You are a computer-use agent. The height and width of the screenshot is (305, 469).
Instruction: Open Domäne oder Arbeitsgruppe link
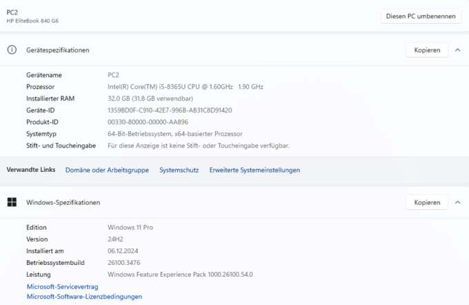pos(107,170)
